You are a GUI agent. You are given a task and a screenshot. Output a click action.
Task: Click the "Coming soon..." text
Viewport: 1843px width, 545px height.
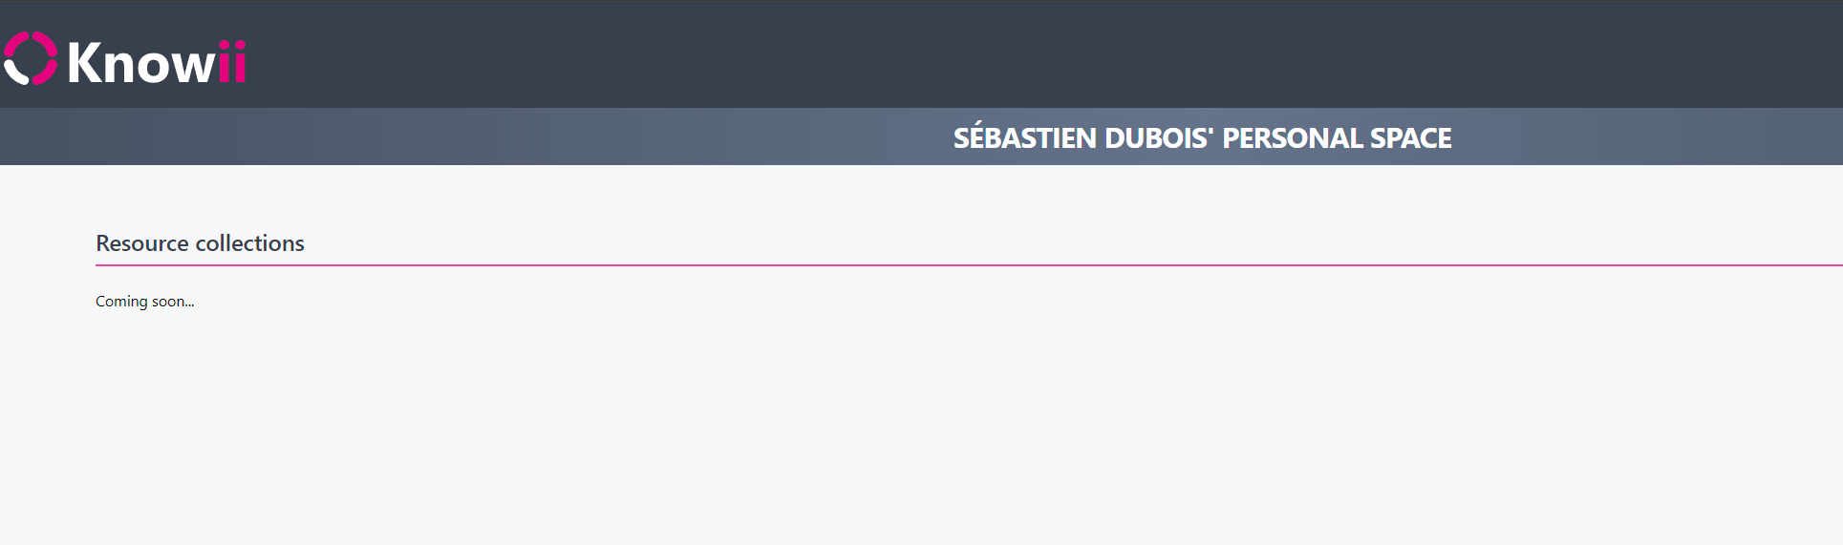pyautogui.click(x=145, y=302)
